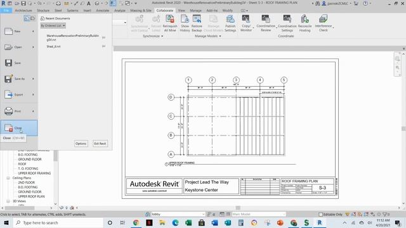Select T. O. FOOTING view in browser
This screenshot has width=406, height=228.
[28, 168]
